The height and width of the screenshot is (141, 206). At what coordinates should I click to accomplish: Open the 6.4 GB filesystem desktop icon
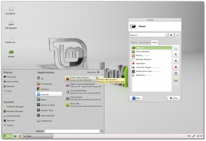(x=11, y=11)
